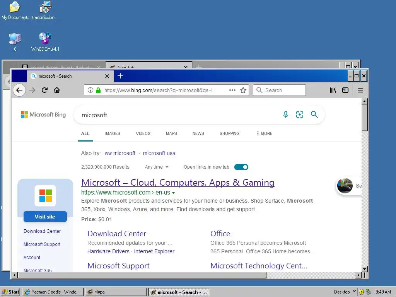The height and width of the screenshot is (297, 396).
Task: Open the Any time filter dropdown
Action: point(157,167)
